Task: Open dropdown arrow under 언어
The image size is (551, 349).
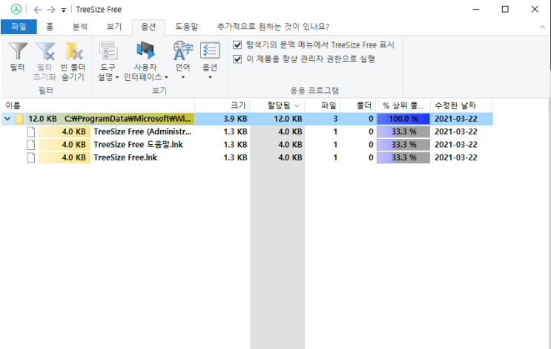Action: (183, 77)
